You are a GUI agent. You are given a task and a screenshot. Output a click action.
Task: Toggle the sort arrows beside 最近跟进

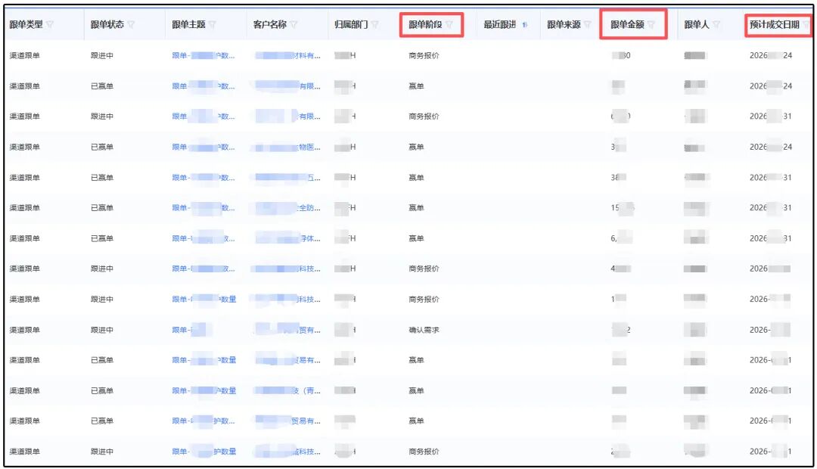pyautogui.click(x=525, y=24)
